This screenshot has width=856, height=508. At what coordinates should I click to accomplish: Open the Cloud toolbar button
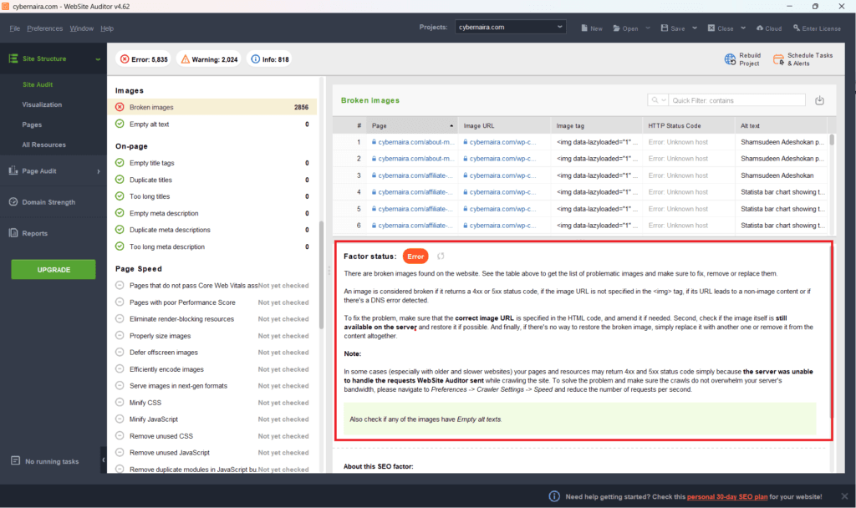tap(769, 28)
